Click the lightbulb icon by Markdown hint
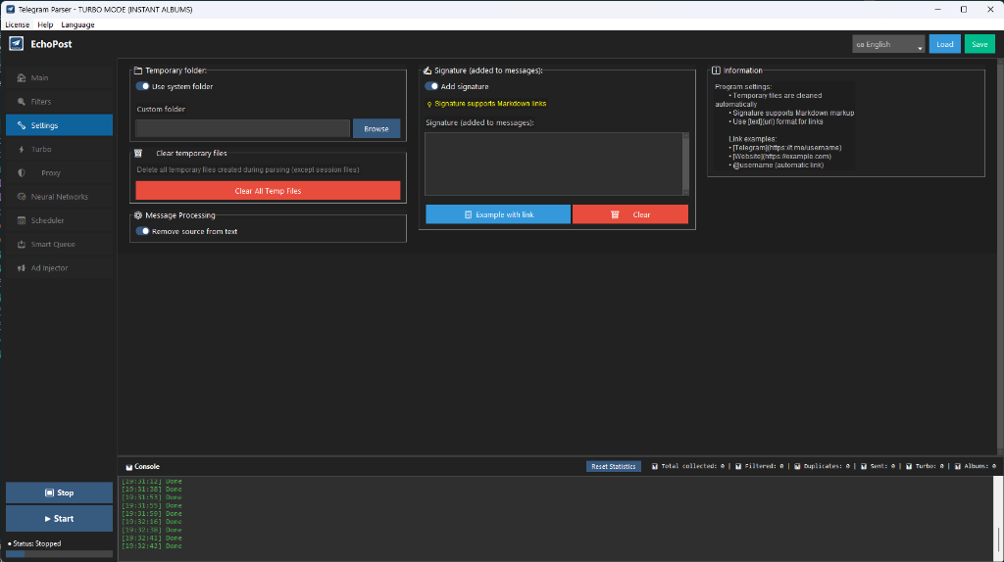Viewport: 1004px width, 562px height. (x=429, y=104)
